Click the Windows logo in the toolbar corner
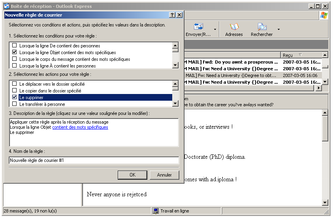The width and height of the screenshot is (333, 218). (x=324, y=15)
